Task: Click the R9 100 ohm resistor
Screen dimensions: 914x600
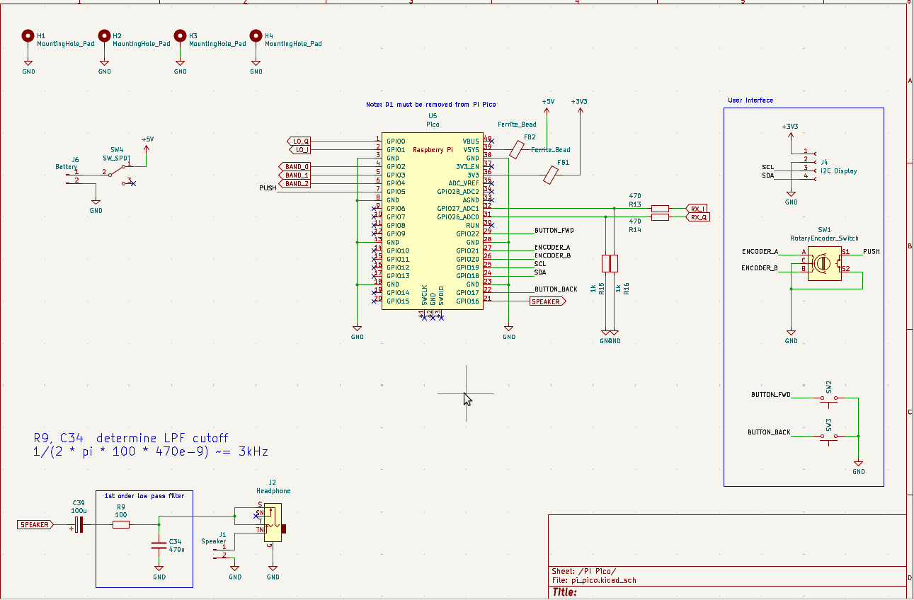Action: [x=121, y=524]
